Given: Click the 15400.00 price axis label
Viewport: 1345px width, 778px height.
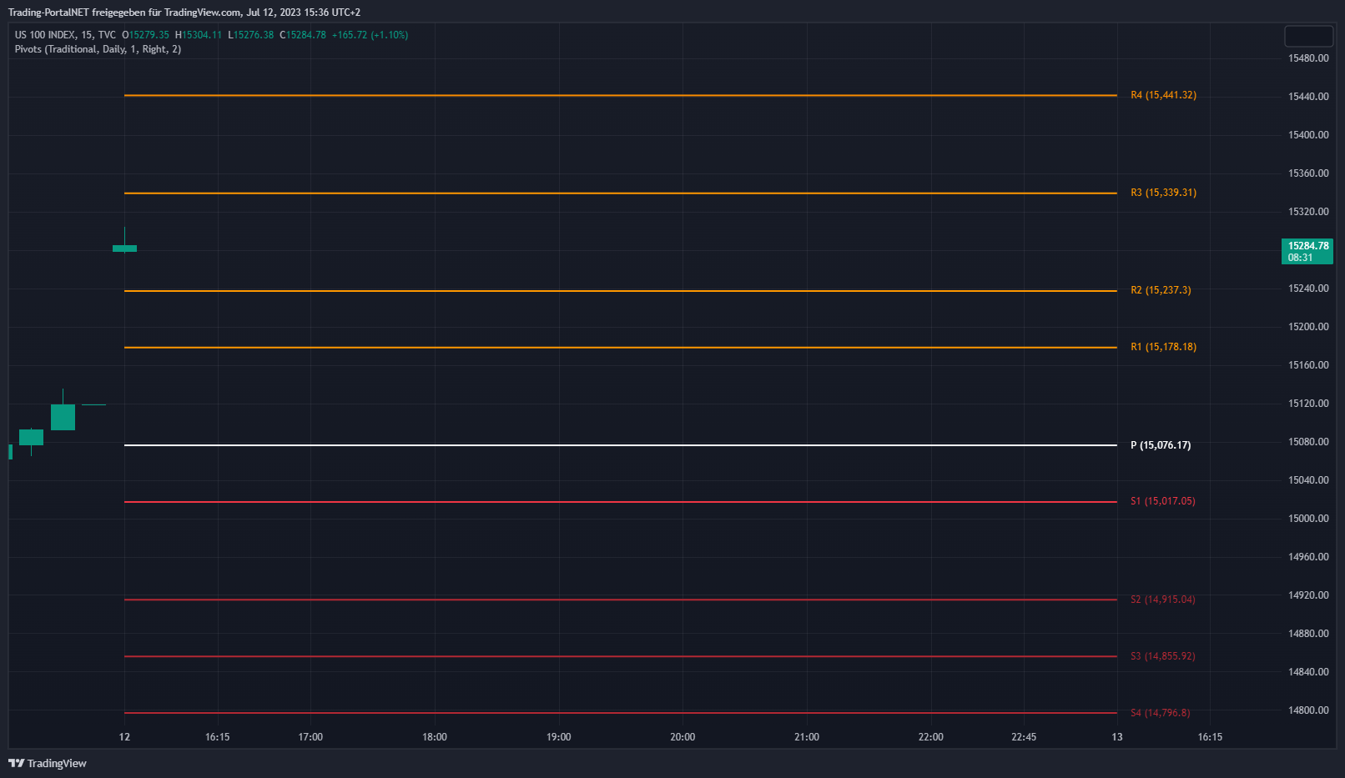Looking at the screenshot, I should coord(1307,135).
